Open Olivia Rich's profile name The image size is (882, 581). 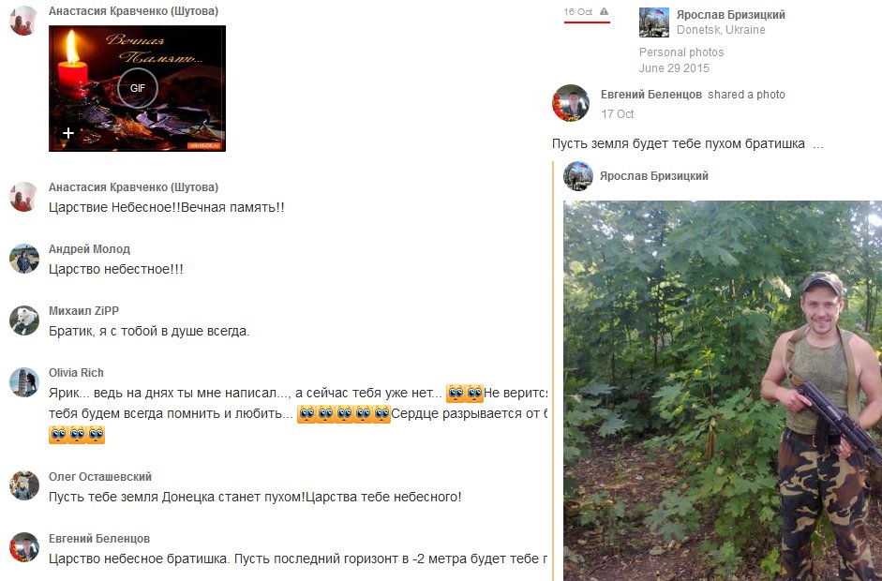tap(76, 372)
